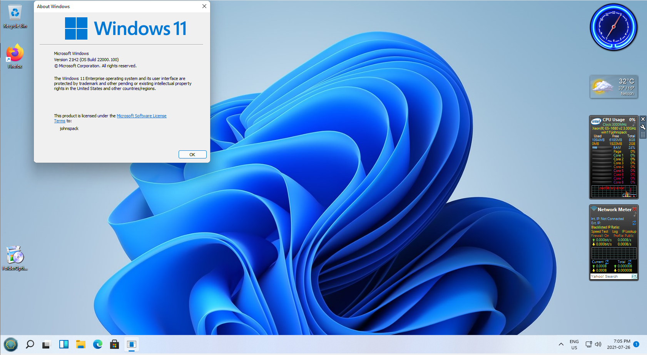Open CPU Usage gadget options wrench
647x355 pixels.
point(643,127)
